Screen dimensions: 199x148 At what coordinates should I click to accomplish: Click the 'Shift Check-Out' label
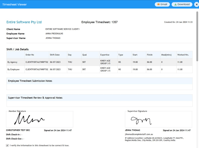click(14, 139)
